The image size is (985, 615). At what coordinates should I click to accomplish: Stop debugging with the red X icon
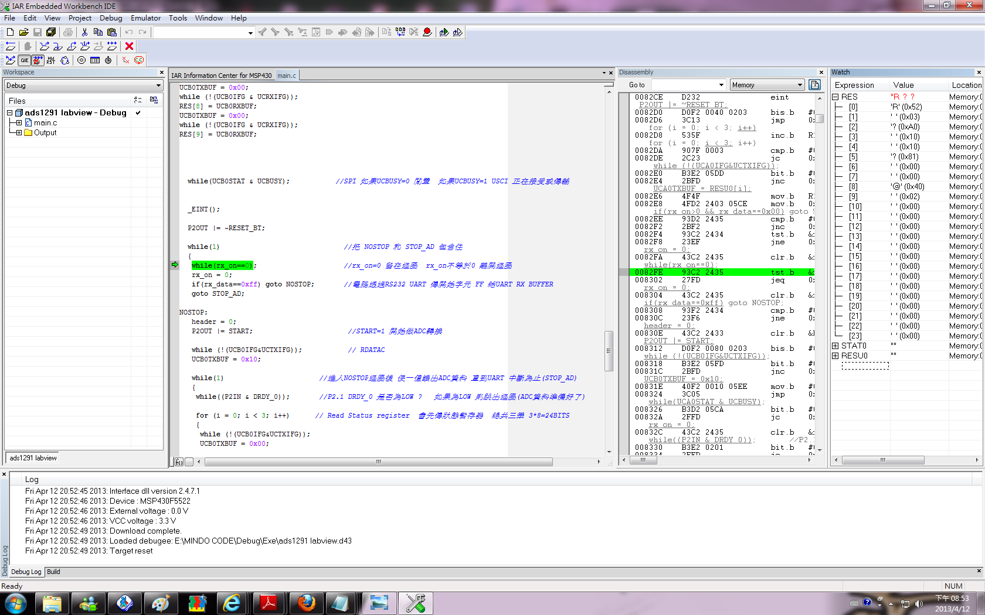tap(130, 46)
